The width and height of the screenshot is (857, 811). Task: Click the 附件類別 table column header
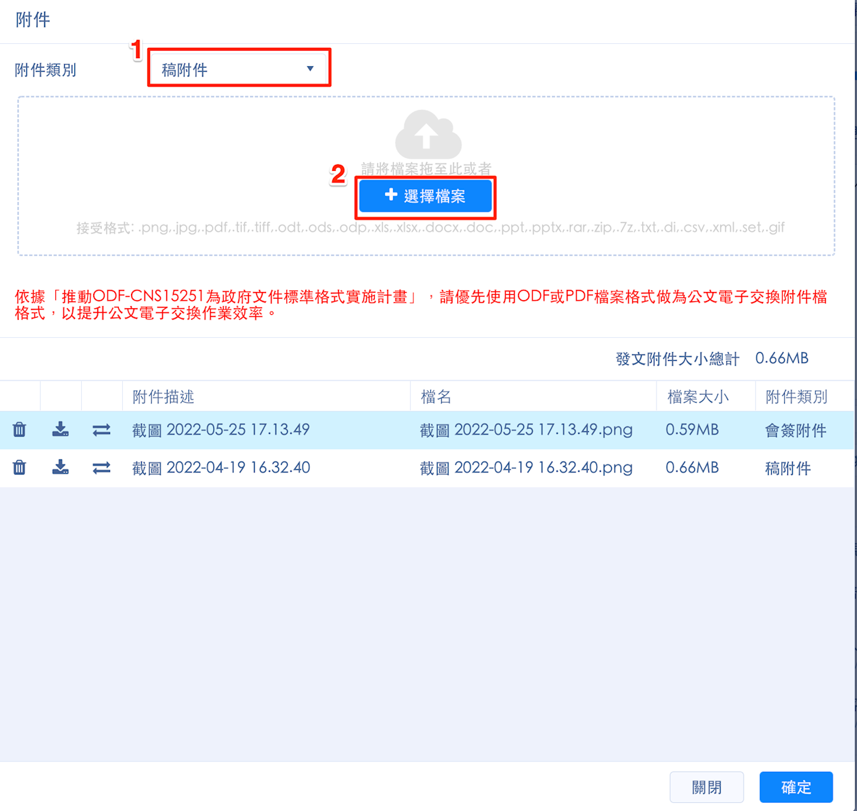[796, 397]
